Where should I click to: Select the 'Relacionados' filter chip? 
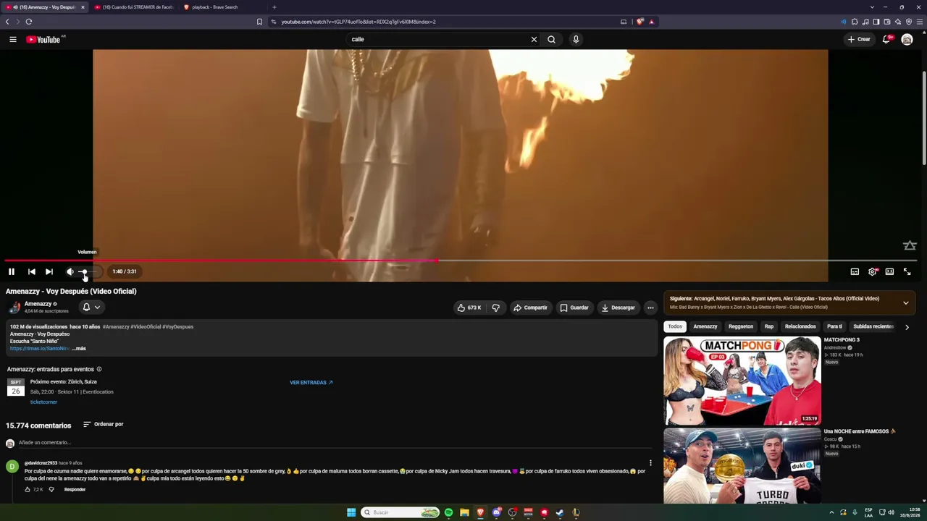[x=800, y=326]
